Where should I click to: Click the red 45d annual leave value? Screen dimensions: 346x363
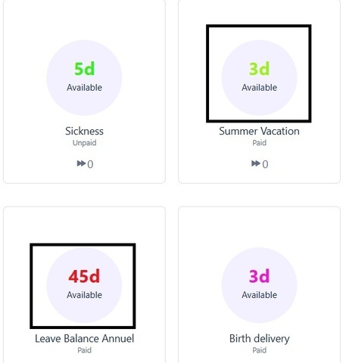coord(84,277)
